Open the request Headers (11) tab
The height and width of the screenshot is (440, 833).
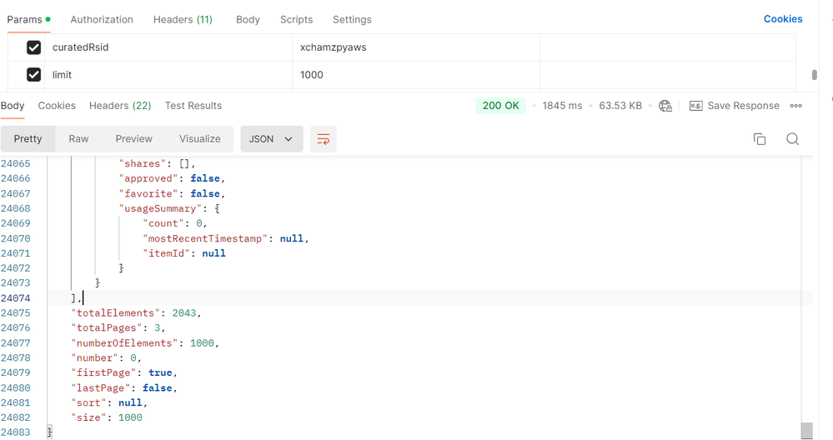point(183,19)
